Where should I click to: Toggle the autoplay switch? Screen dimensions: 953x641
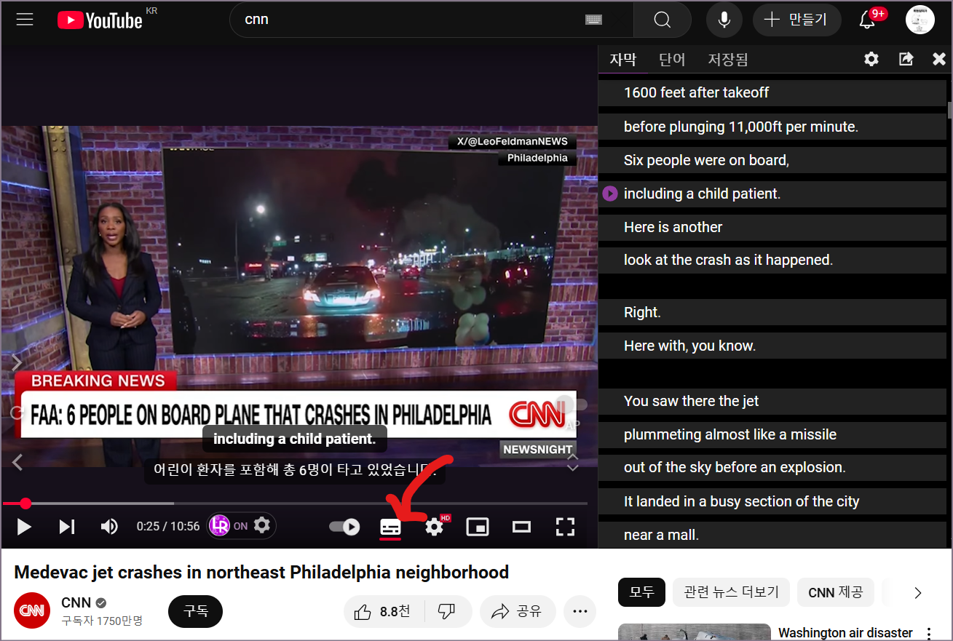tap(344, 527)
